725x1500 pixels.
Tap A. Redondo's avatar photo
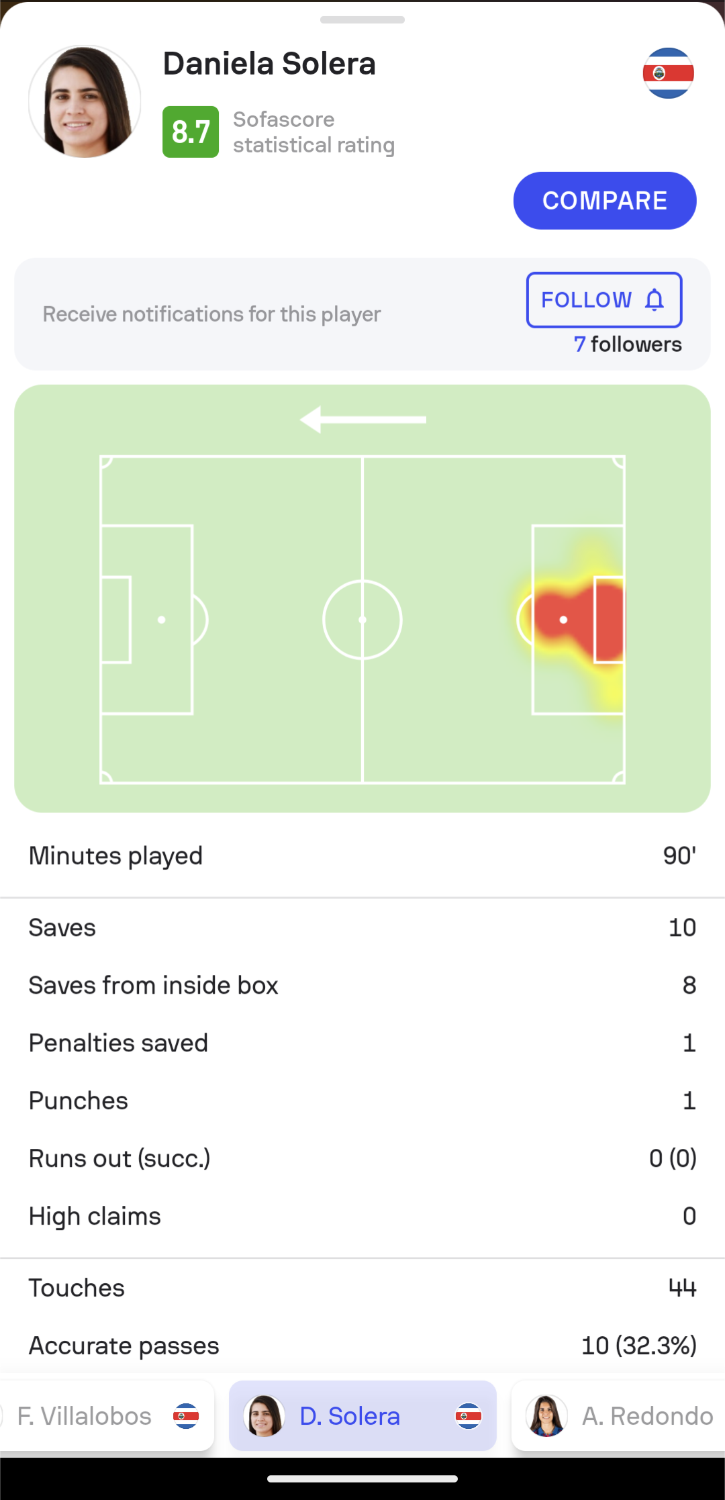tap(547, 1416)
